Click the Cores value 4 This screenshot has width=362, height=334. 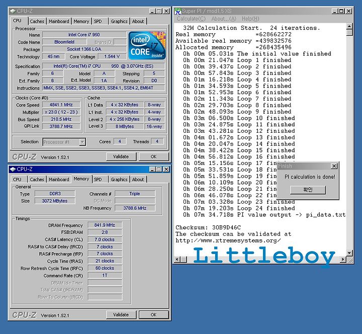120,141
